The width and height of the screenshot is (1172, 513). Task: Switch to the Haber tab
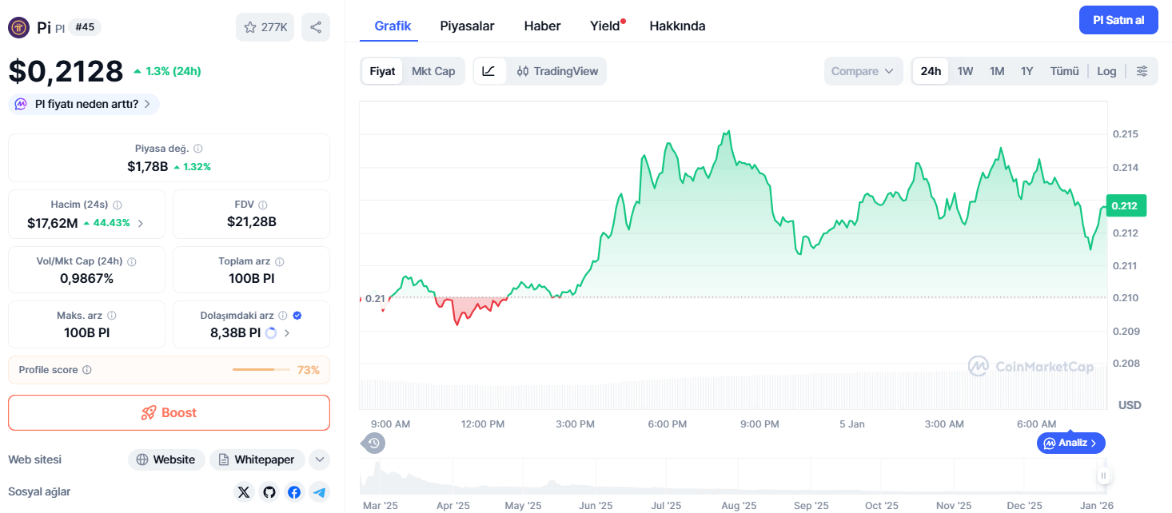[542, 26]
